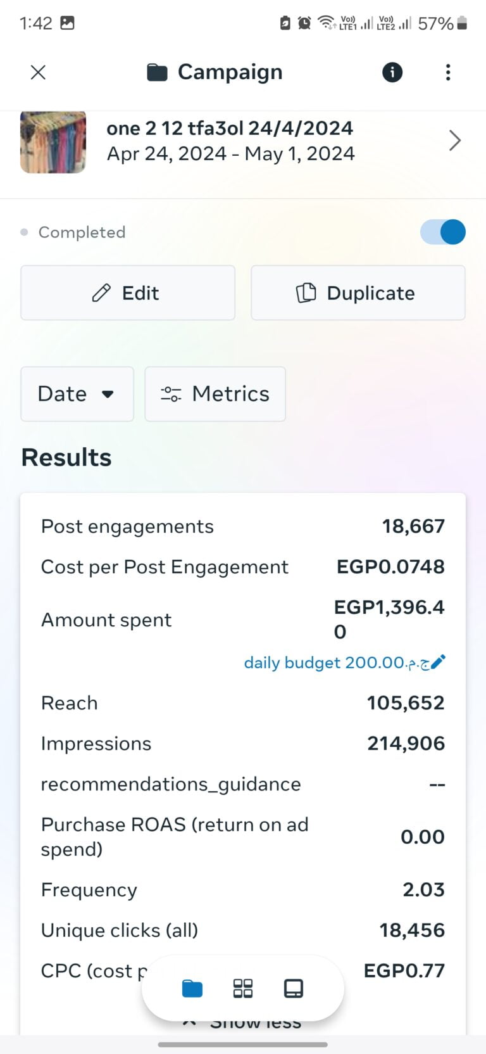This screenshot has height=1054, width=486.
Task: Tap the Wi-Fi icon in status bar
Action: click(327, 23)
